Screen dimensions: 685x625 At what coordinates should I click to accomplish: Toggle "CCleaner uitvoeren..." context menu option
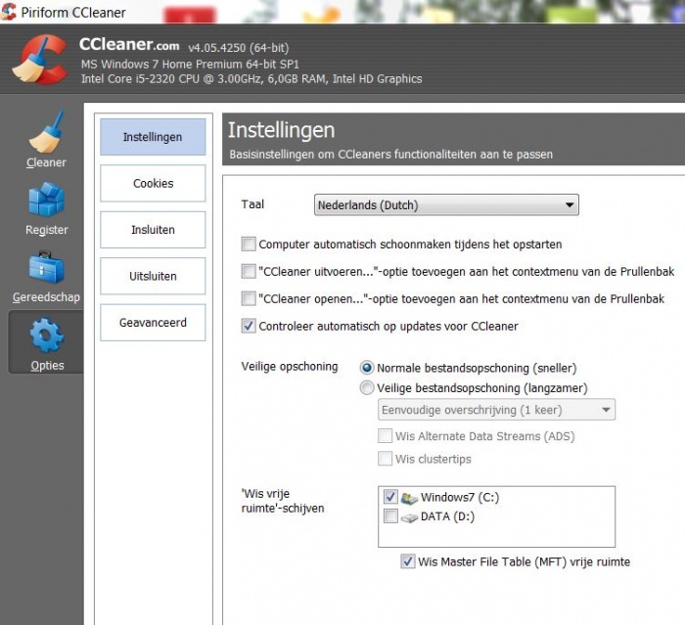[x=249, y=271]
